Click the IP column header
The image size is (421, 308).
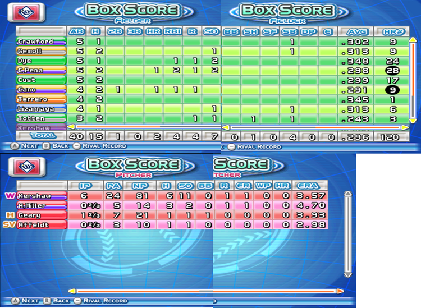click(85, 186)
